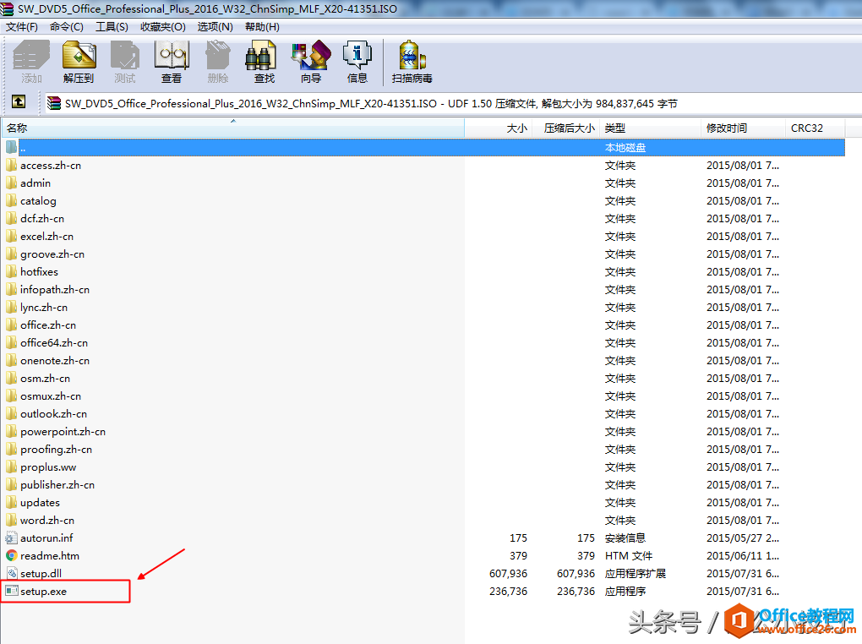Click the 查看 view icon
862x644 pixels.
(172, 61)
